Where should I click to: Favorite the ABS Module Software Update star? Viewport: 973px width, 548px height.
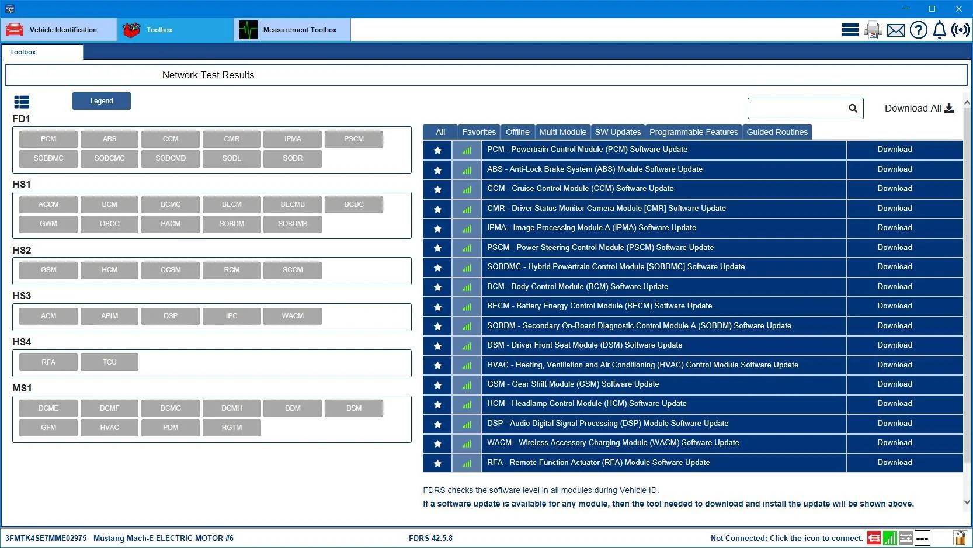coord(437,171)
